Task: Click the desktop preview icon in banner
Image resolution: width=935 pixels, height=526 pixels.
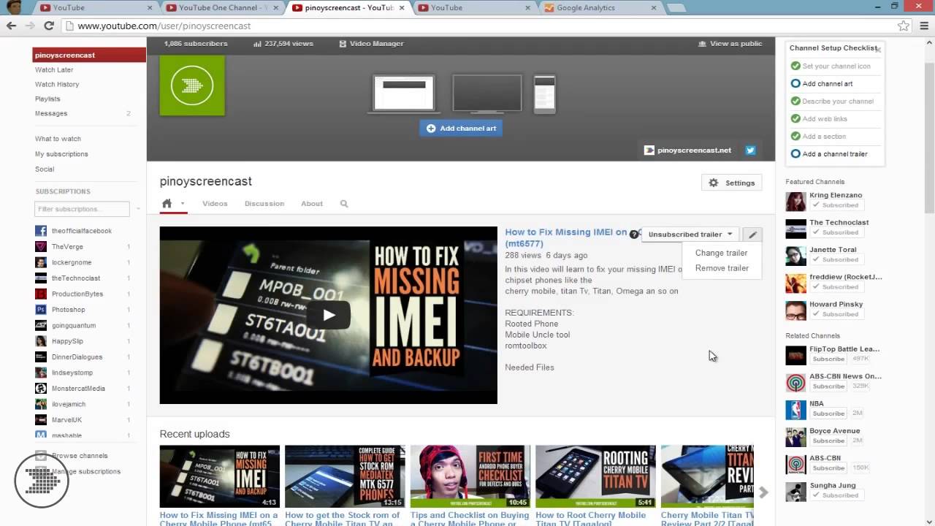Action: pyautogui.click(x=404, y=94)
